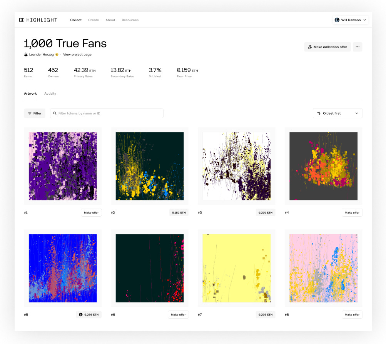Click Will Dawson's profile avatar
Viewport: 386px width, 344px height.
[337, 20]
